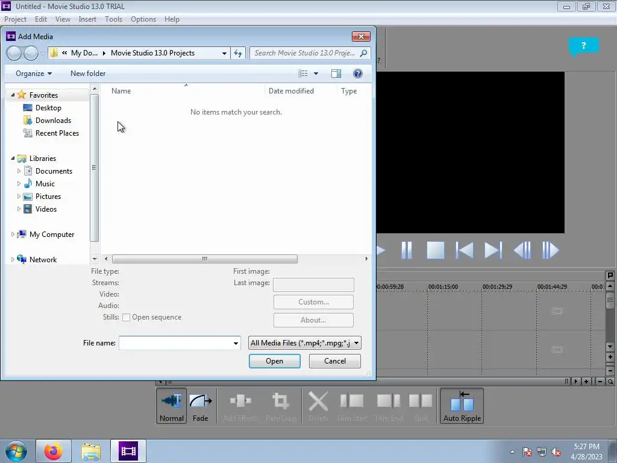Open the Options menu
The image size is (617, 463).
click(143, 19)
